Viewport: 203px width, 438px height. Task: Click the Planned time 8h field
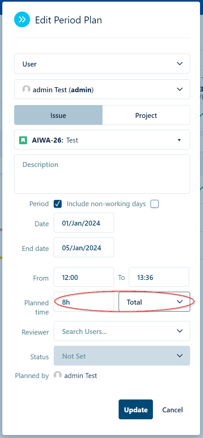pos(84,302)
